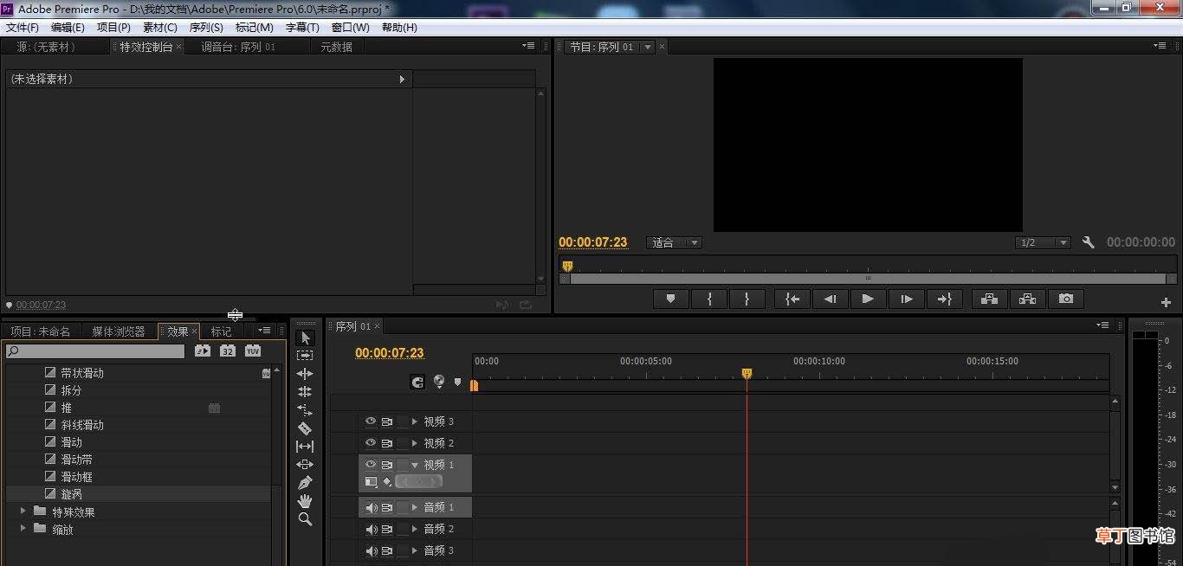Toggle track lock box on 视频 2
The width and height of the screenshot is (1183, 566).
(x=403, y=443)
